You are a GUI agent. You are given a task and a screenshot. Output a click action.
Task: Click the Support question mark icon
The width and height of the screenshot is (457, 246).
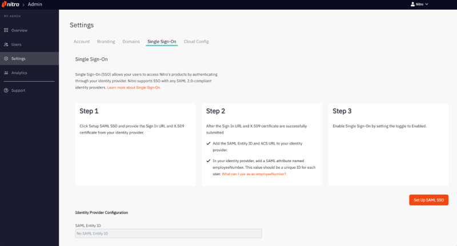click(x=6, y=91)
